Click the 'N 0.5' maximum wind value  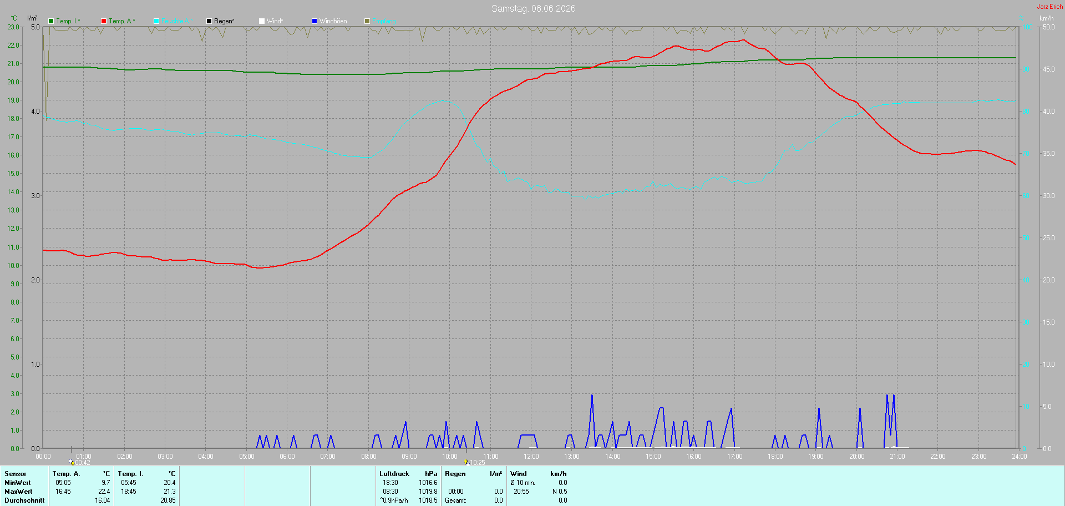pyautogui.click(x=560, y=492)
